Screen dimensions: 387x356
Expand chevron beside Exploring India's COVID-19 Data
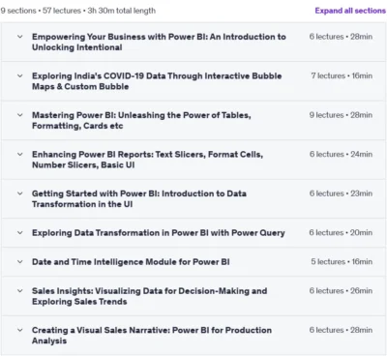[20, 76]
